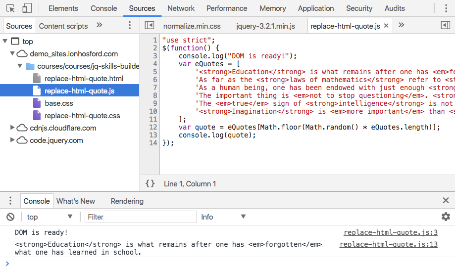The height and width of the screenshot is (267, 455).
Task: Toggle the device toolbar icon
Action: [x=27, y=8]
